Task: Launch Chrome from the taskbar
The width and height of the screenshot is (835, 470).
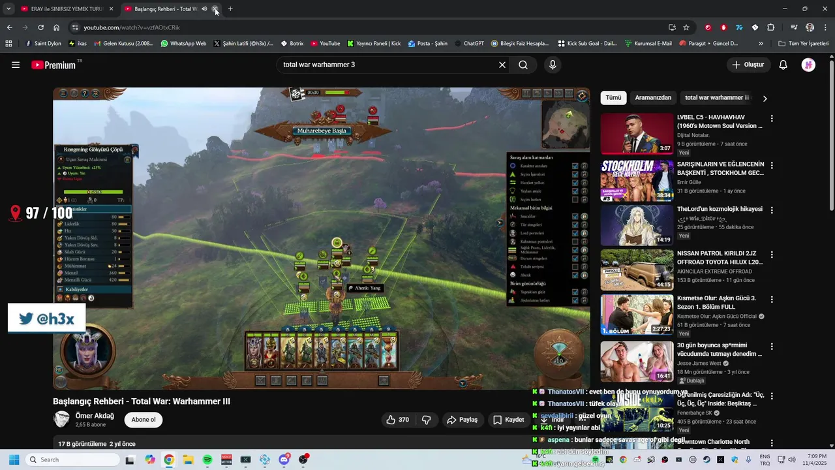Action: coord(169,460)
